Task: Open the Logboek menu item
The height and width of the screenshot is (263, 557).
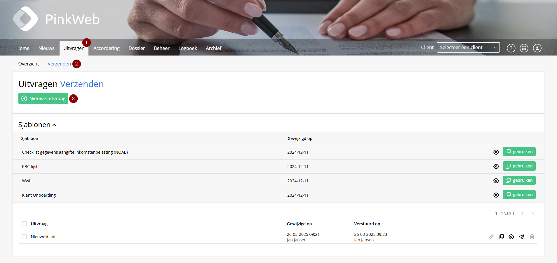Action: tap(188, 48)
